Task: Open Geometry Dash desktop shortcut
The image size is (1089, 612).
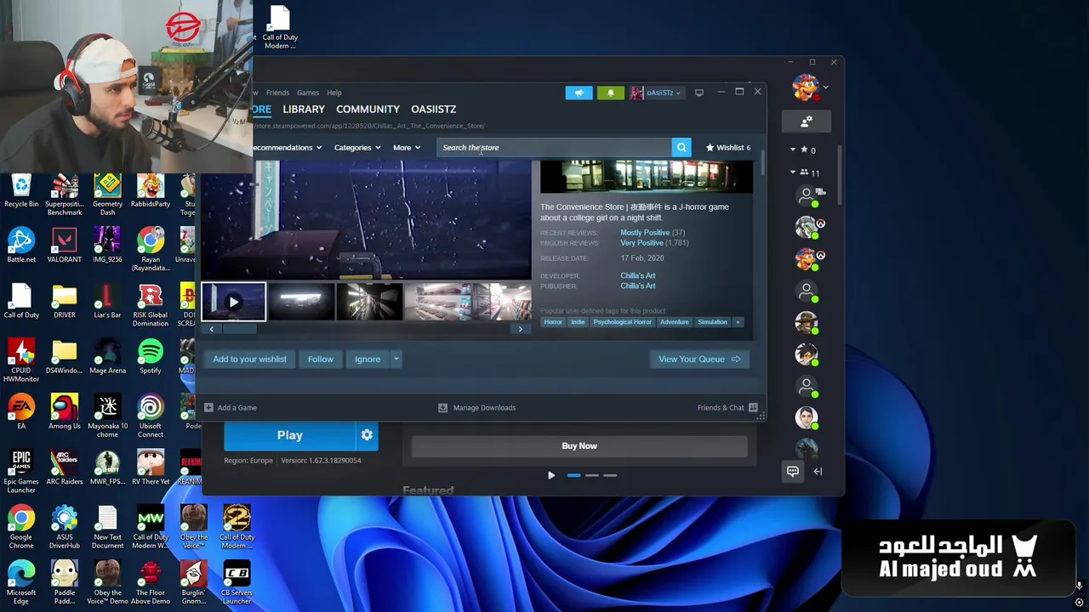Action: [107, 195]
